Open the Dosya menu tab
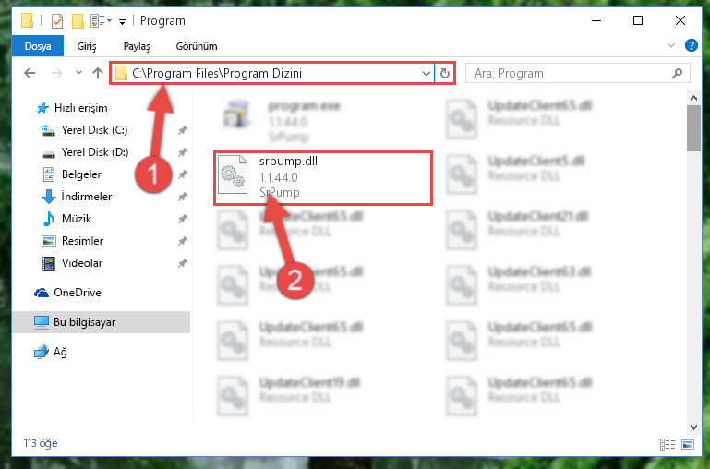710x469 pixels. [38, 46]
